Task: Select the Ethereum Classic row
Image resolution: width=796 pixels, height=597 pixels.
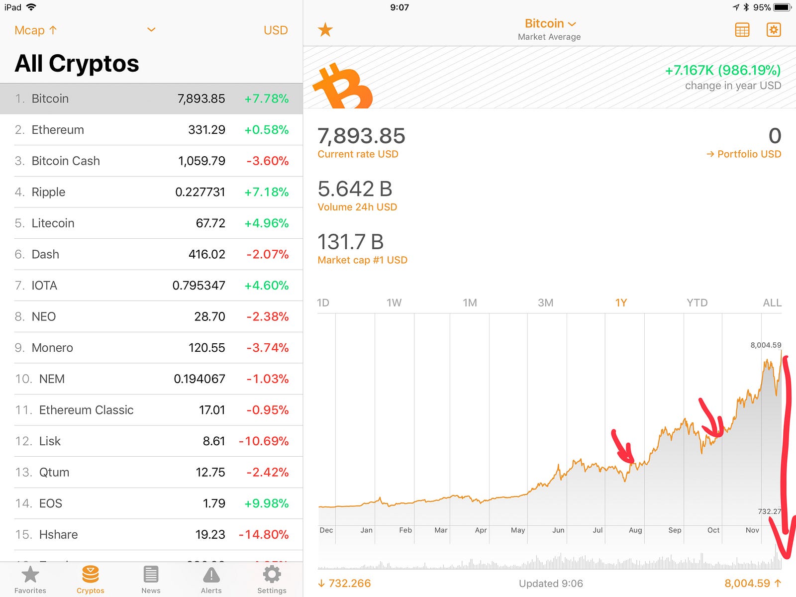Action: click(x=151, y=410)
